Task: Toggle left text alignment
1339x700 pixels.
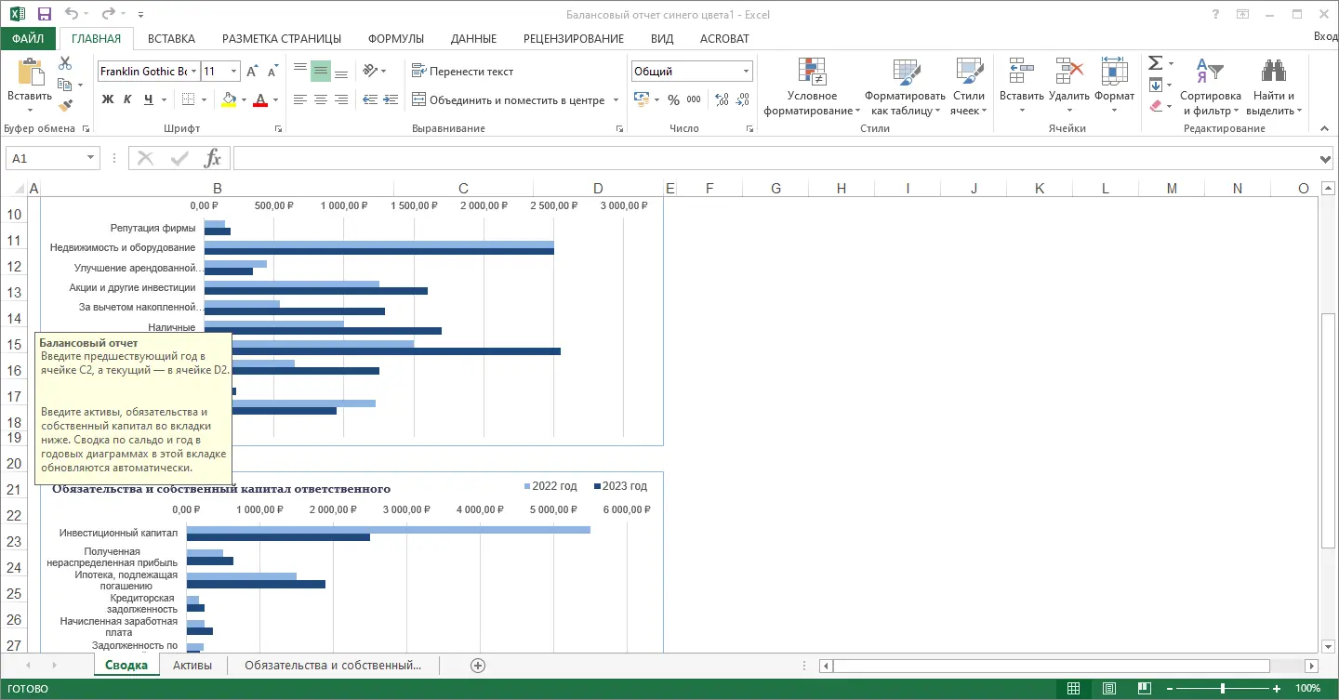Action: pyautogui.click(x=300, y=99)
